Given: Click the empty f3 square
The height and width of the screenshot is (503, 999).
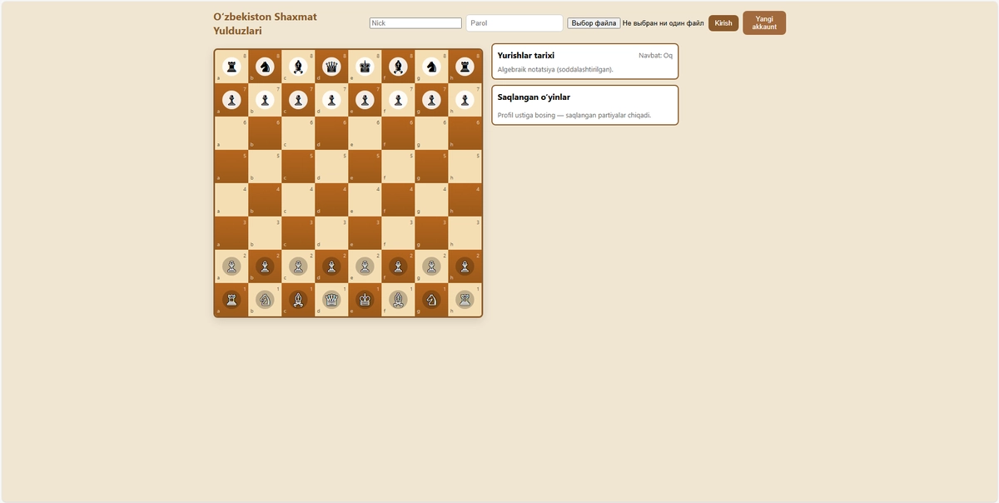Looking at the screenshot, I should tap(398, 233).
